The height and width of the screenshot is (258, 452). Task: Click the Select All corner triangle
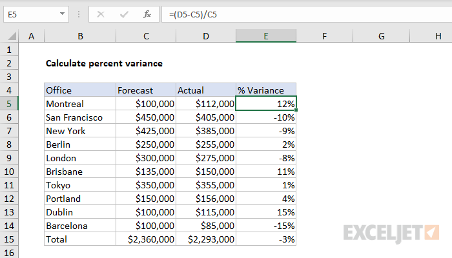click(10, 37)
